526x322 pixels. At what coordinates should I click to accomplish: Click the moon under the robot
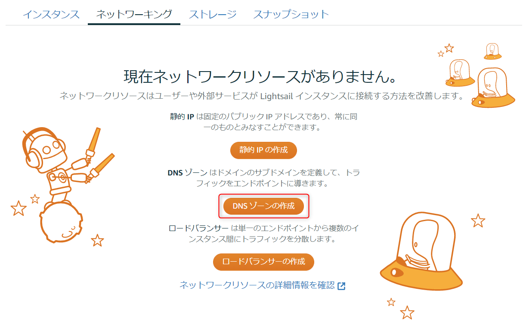pos(60,223)
